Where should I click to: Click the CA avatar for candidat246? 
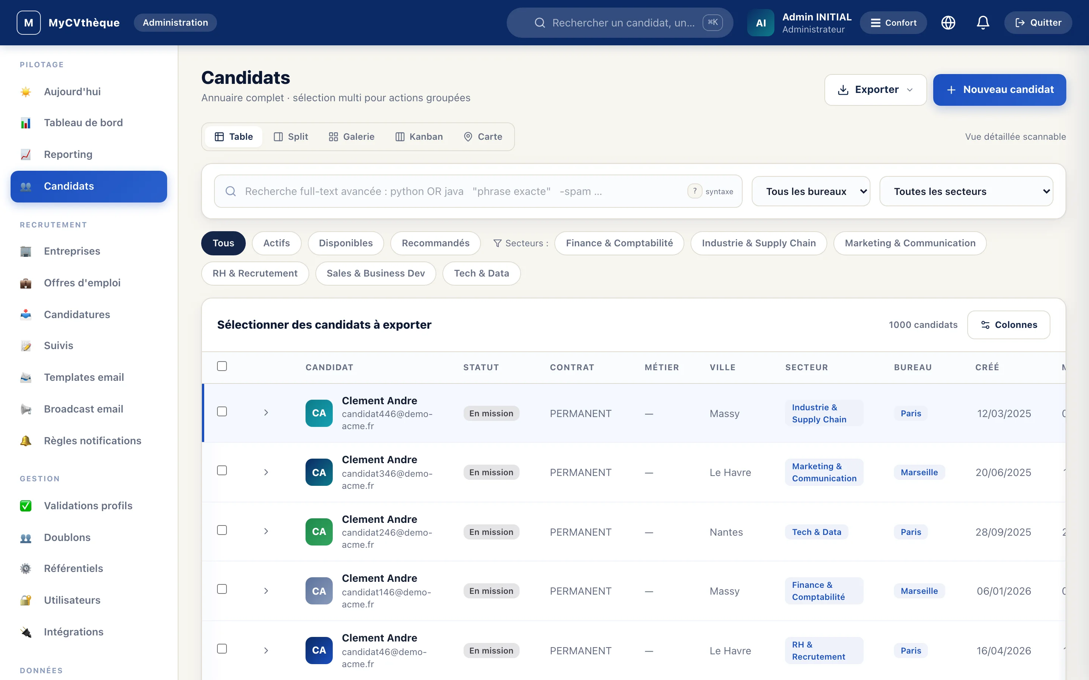click(x=319, y=532)
